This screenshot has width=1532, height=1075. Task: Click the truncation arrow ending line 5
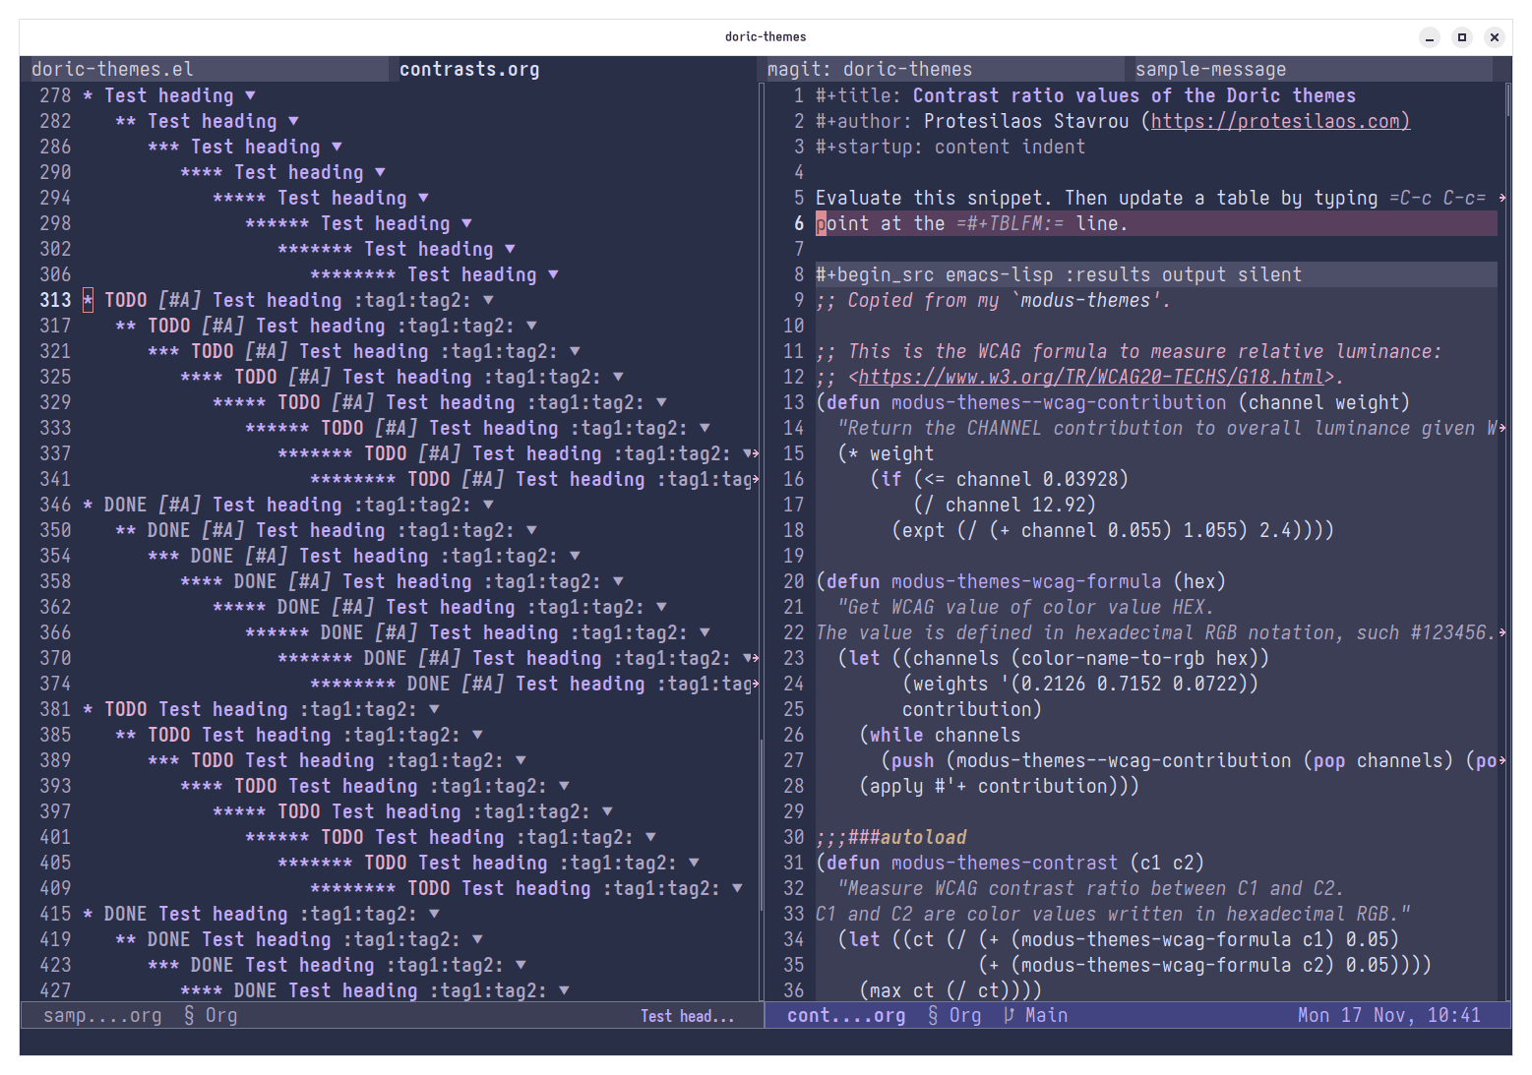click(1501, 198)
